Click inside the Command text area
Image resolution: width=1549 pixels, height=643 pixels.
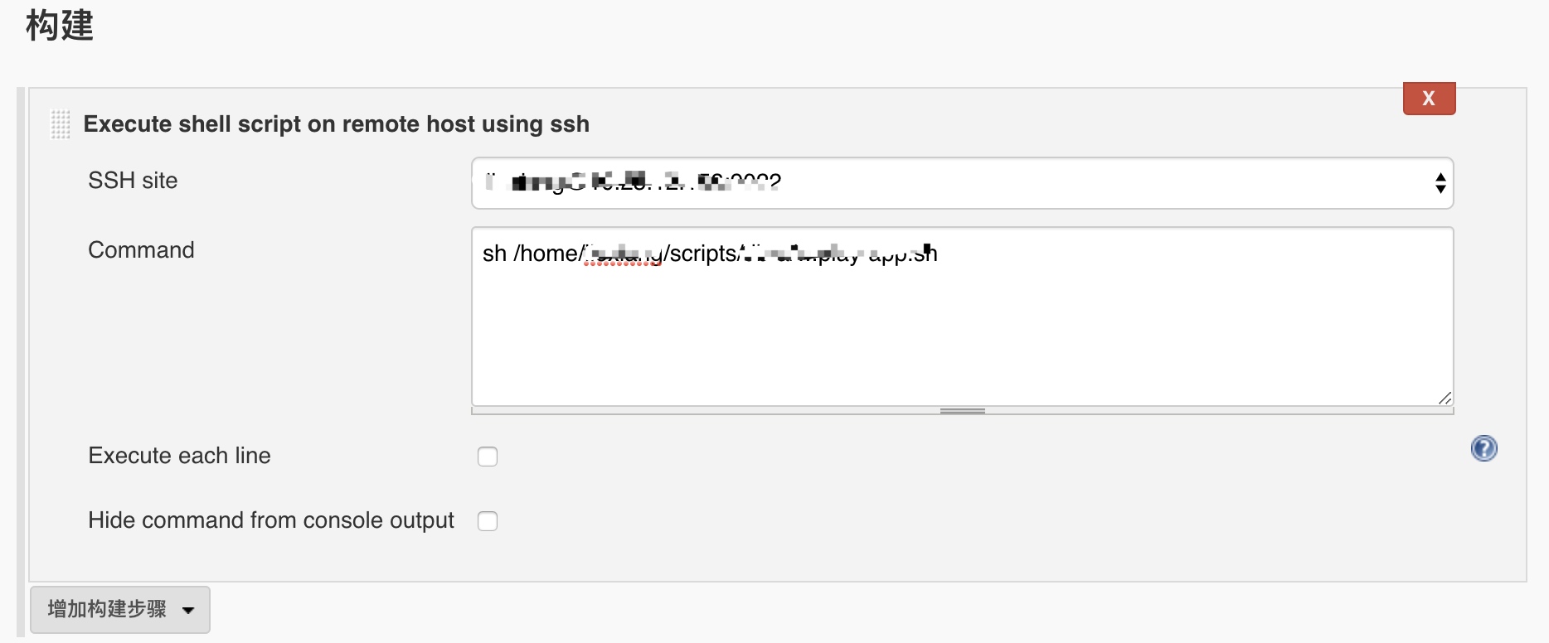pyautogui.click(x=962, y=331)
